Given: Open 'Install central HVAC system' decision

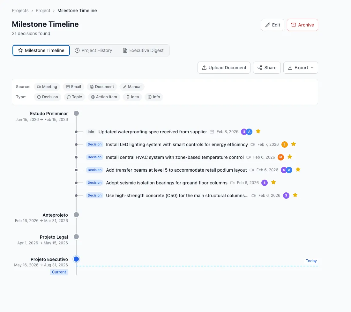Looking at the screenshot, I should coord(175,157).
